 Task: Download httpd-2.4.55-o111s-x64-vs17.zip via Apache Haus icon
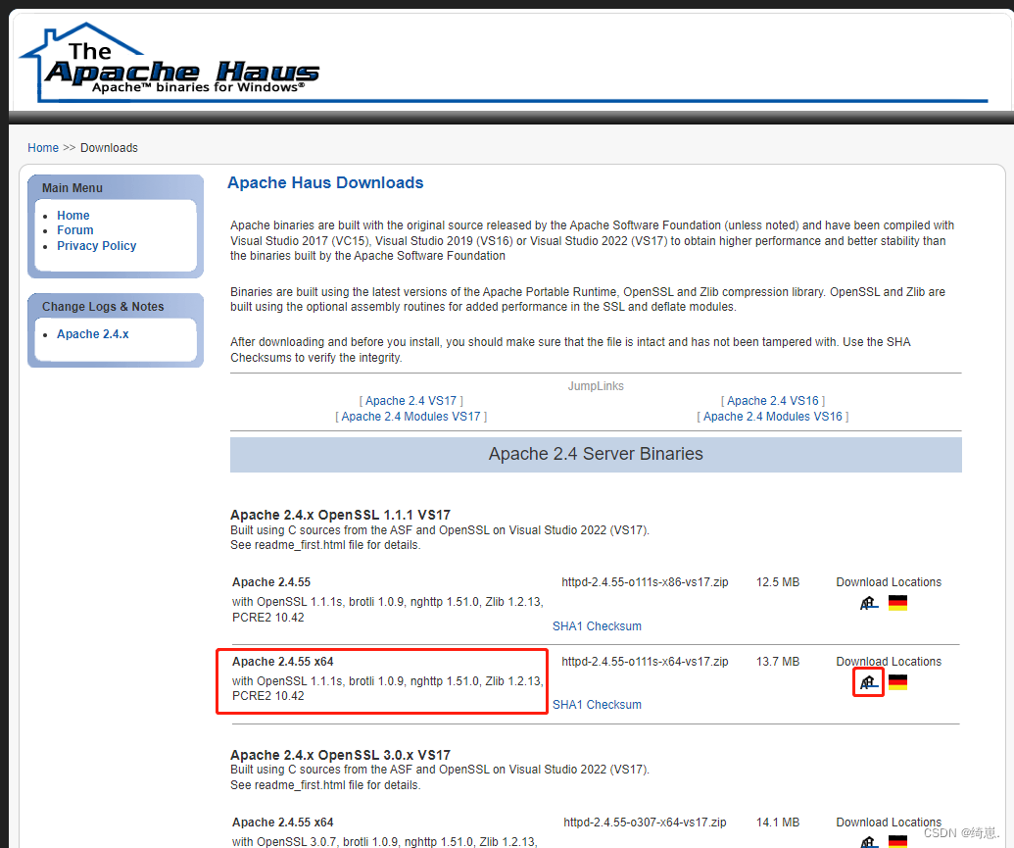[868, 682]
